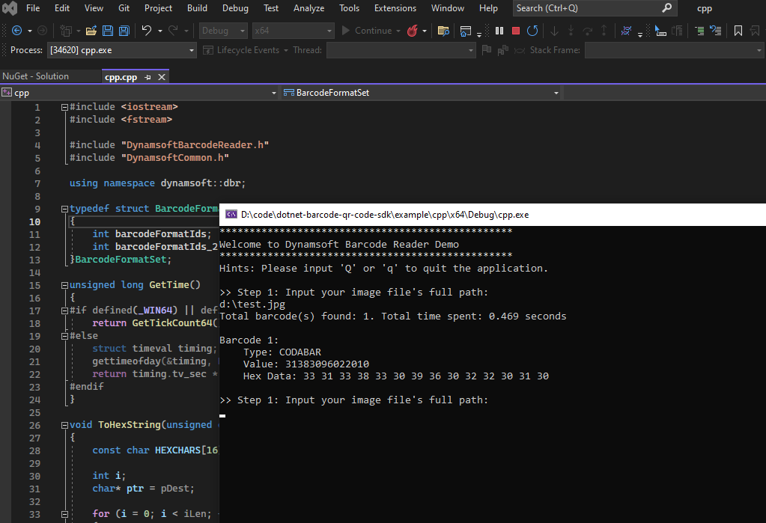Viewport: 766px width, 523px height.
Task: Click the Open File folder icon
Action: [x=91, y=31]
